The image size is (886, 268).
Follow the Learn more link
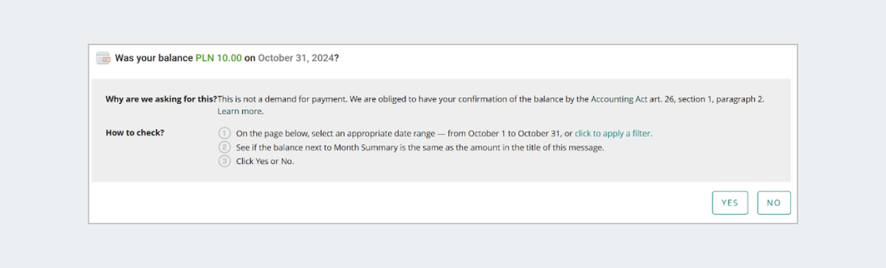[x=240, y=112]
